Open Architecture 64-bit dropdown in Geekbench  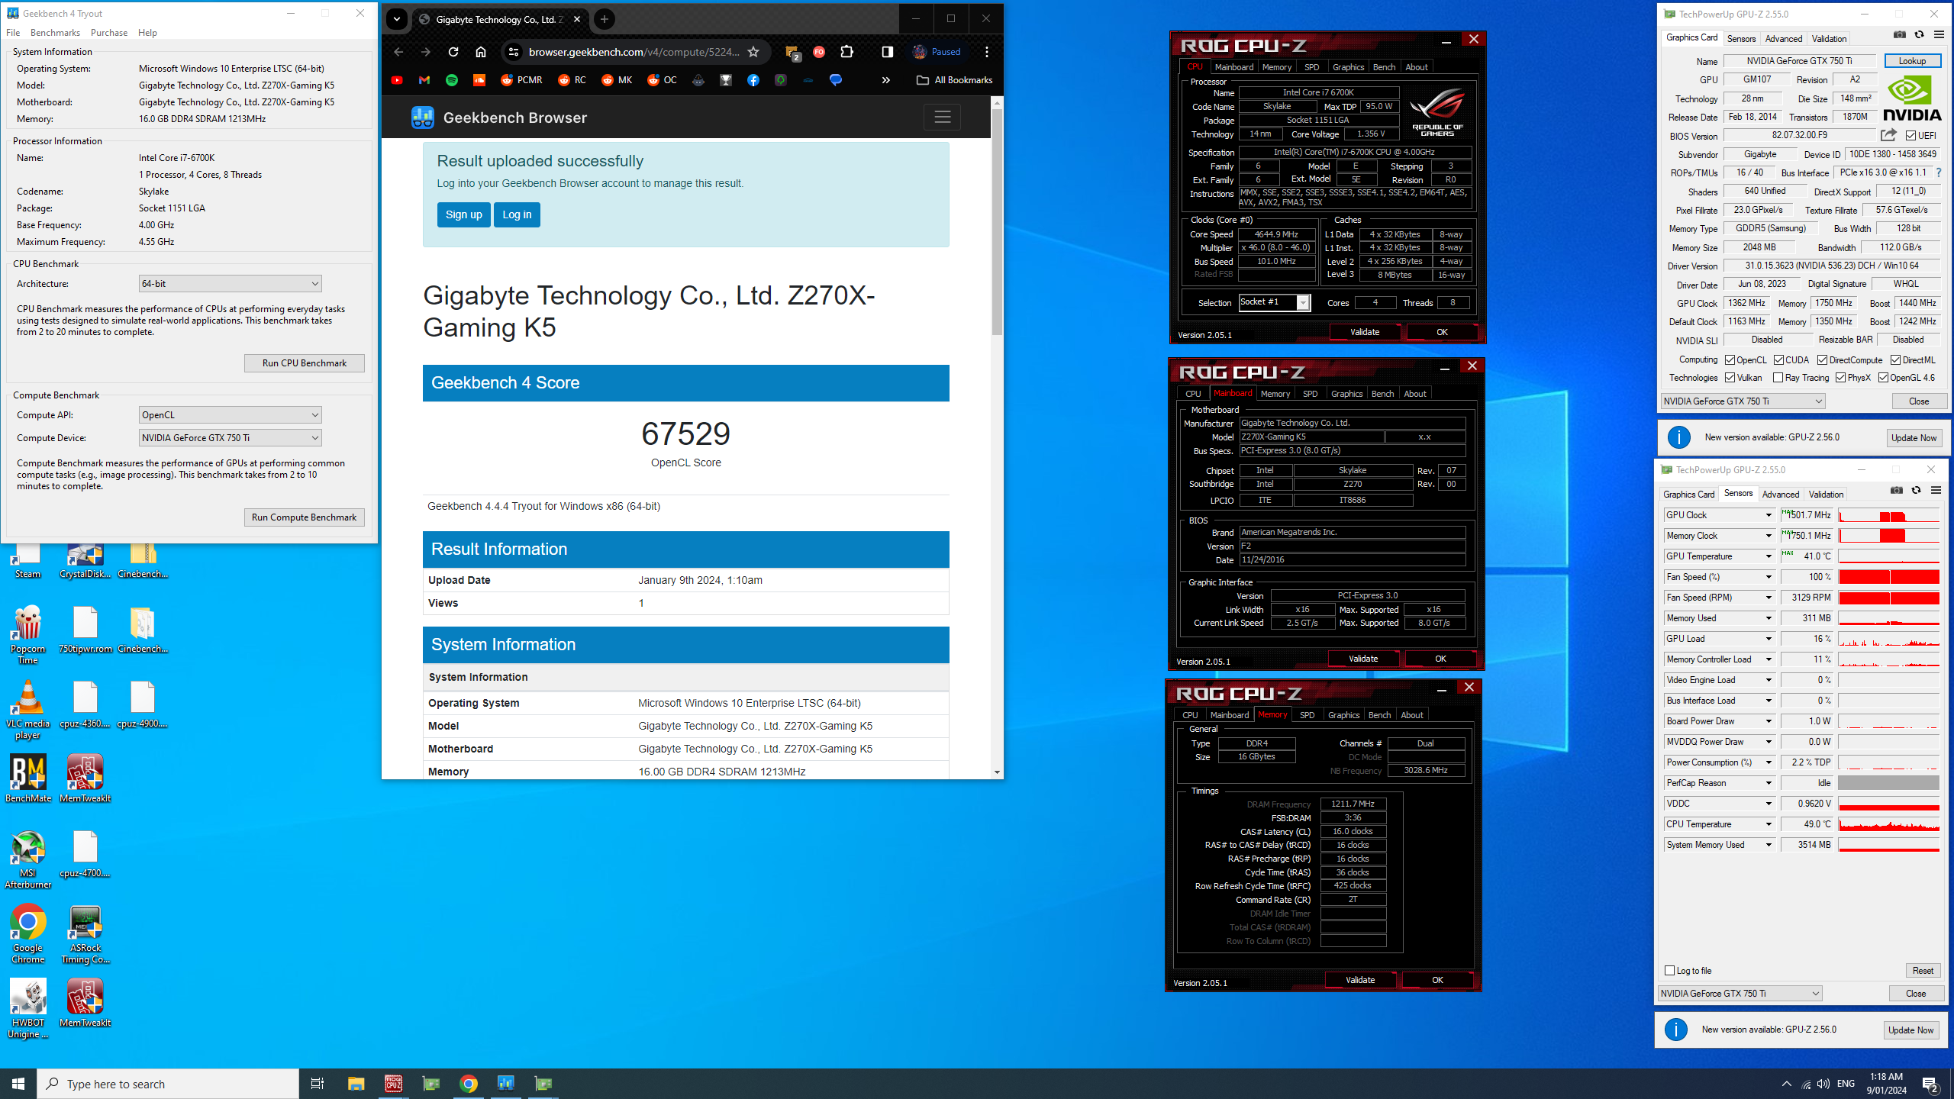230,284
